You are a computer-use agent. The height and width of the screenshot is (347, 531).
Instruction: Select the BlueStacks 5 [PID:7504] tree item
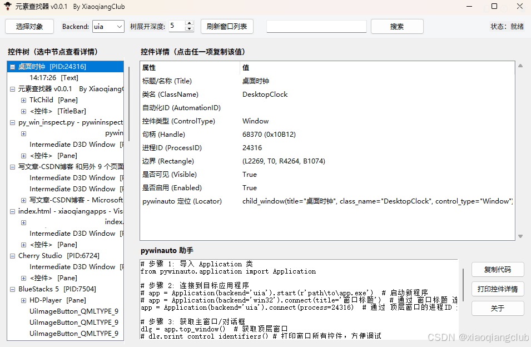(57, 289)
